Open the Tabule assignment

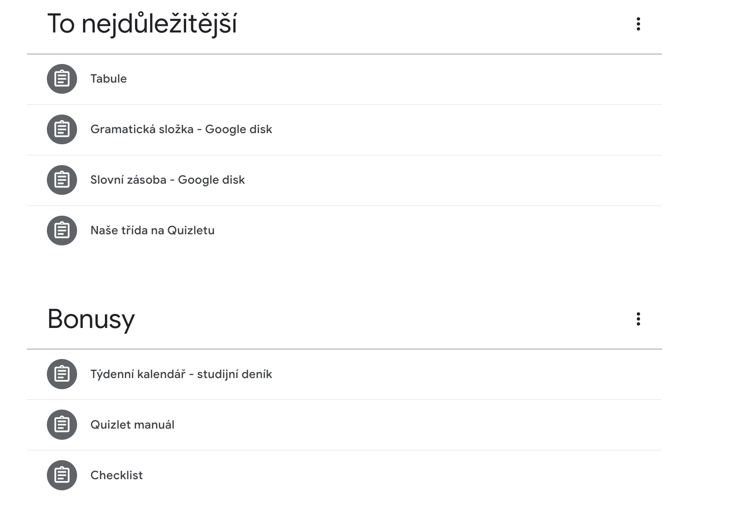[x=109, y=79]
